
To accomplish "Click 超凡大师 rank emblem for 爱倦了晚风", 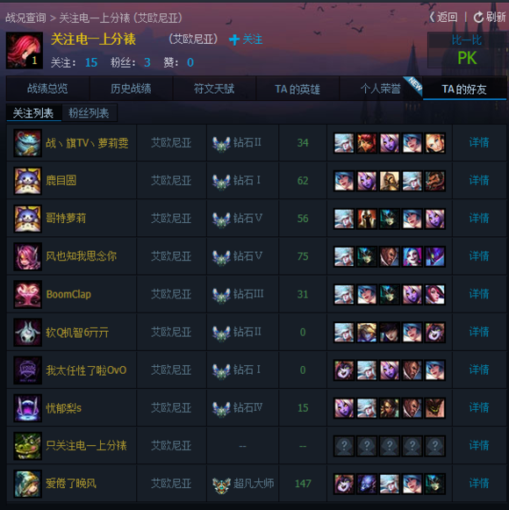I will pos(221,484).
